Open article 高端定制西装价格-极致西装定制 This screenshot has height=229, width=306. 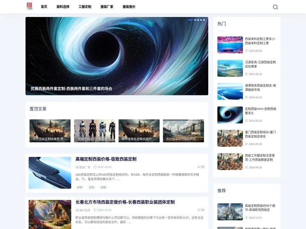pyautogui.click(x=106, y=159)
